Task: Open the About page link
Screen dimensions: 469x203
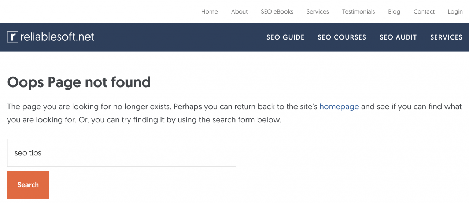Action: [x=239, y=12]
